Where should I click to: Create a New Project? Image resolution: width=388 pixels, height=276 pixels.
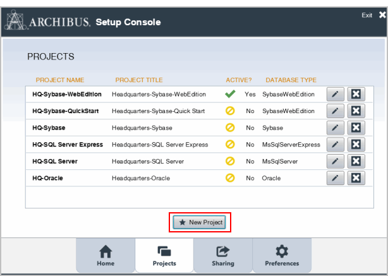tap(200, 222)
